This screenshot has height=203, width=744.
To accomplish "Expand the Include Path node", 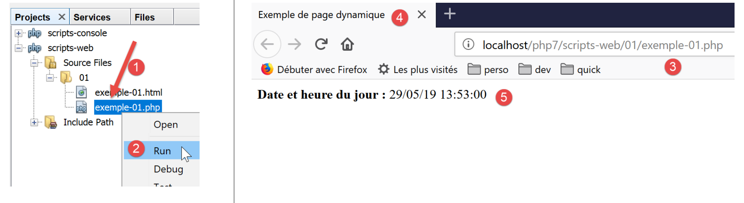I will [x=34, y=123].
